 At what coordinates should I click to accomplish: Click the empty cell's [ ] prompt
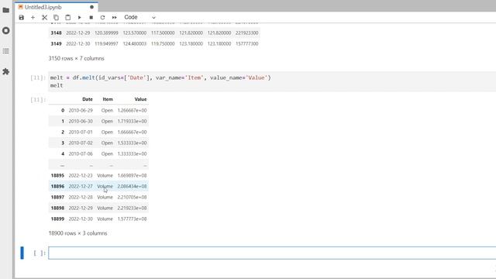click(x=40, y=253)
